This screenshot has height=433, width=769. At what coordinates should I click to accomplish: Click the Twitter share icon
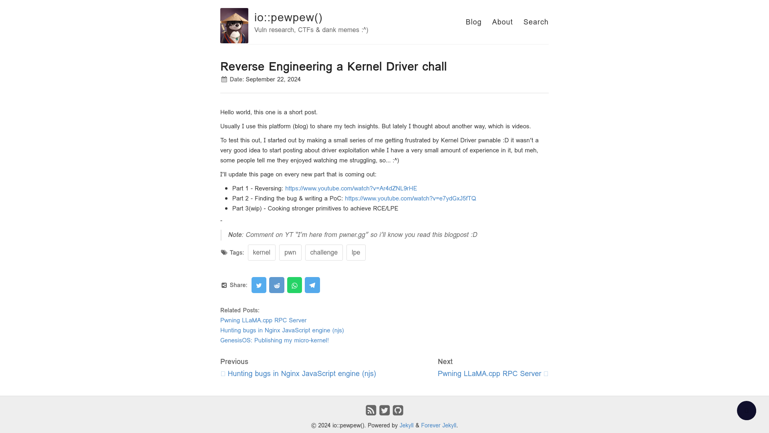point(259,285)
